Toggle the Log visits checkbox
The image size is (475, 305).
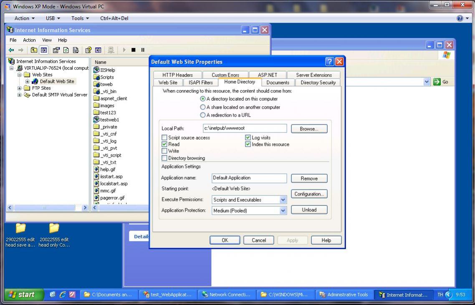click(248, 137)
